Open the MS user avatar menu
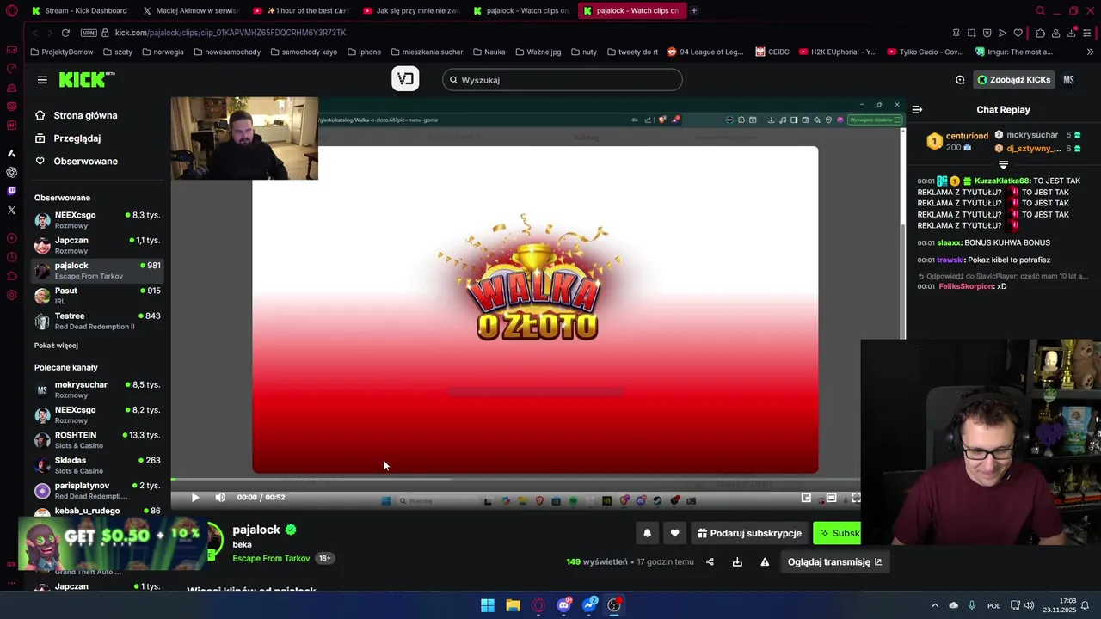This screenshot has width=1101, height=619. 1068,80
